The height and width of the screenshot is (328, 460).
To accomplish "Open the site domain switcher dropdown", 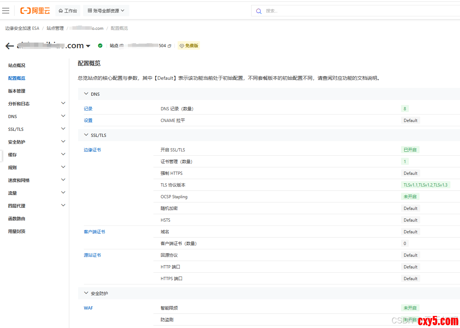I will (88, 46).
